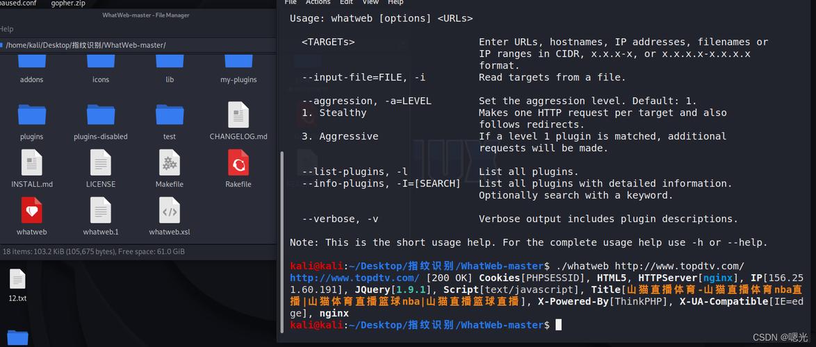Select the CHANGELOG.md file icon
The height and width of the screenshot is (347, 816).
click(238, 115)
